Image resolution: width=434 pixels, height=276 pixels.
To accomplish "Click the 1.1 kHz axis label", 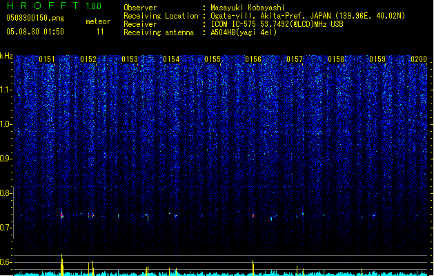I will [5, 90].
